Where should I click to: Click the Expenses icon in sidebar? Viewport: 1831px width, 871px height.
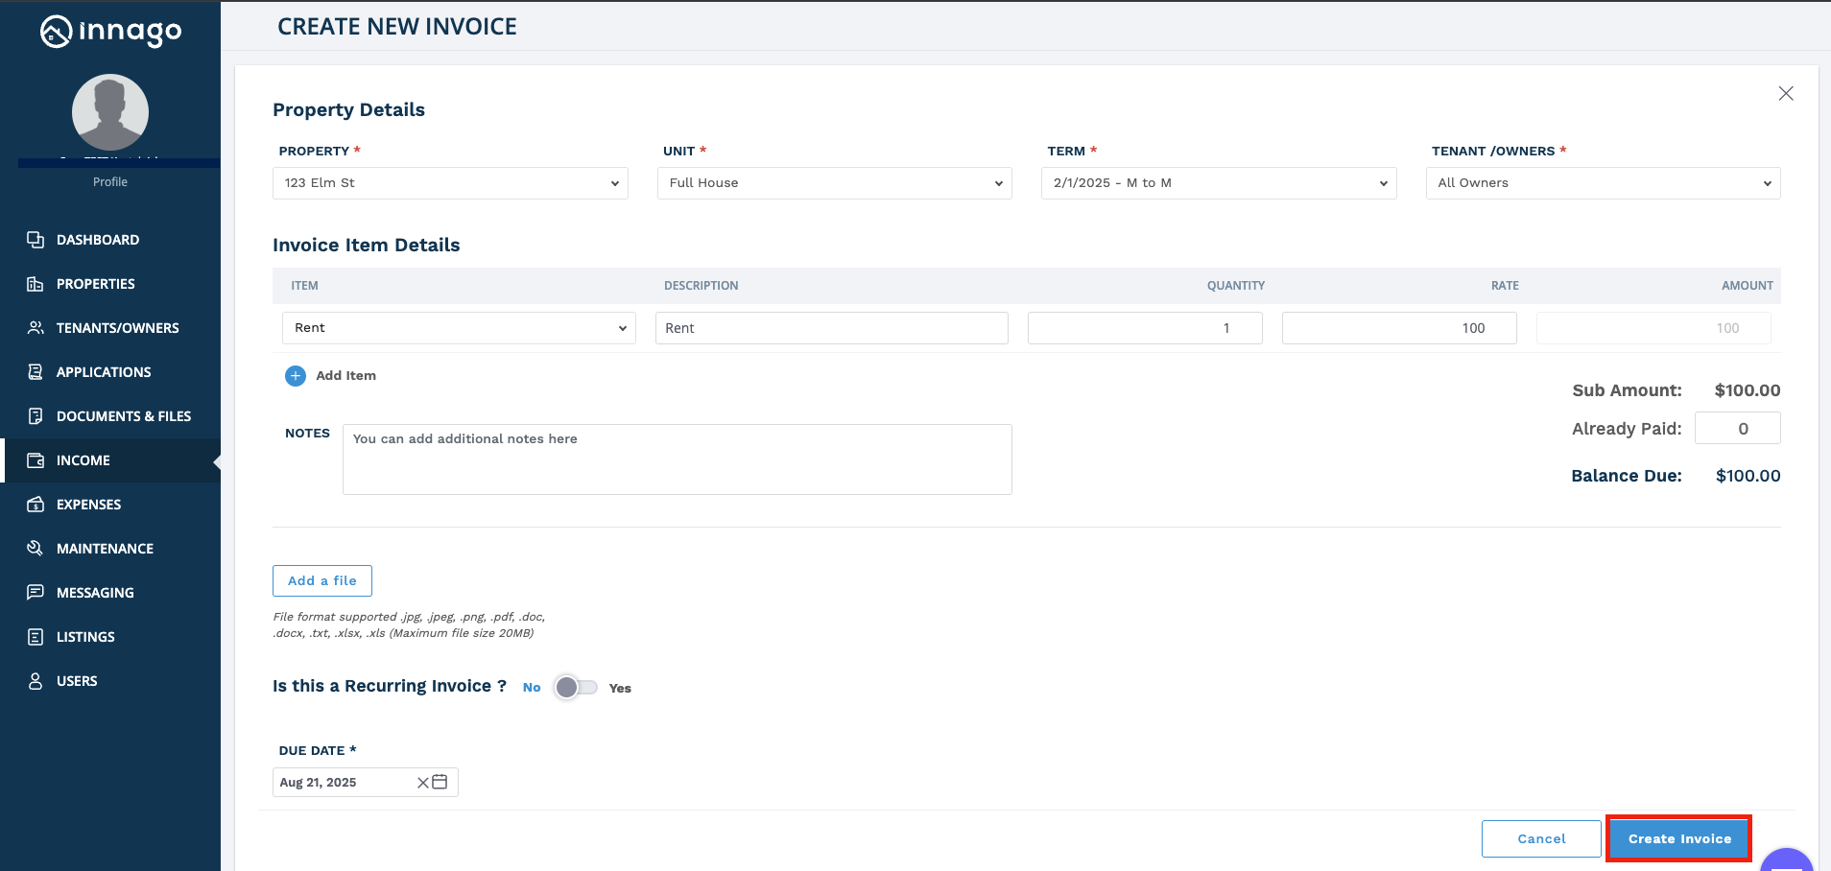(36, 505)
